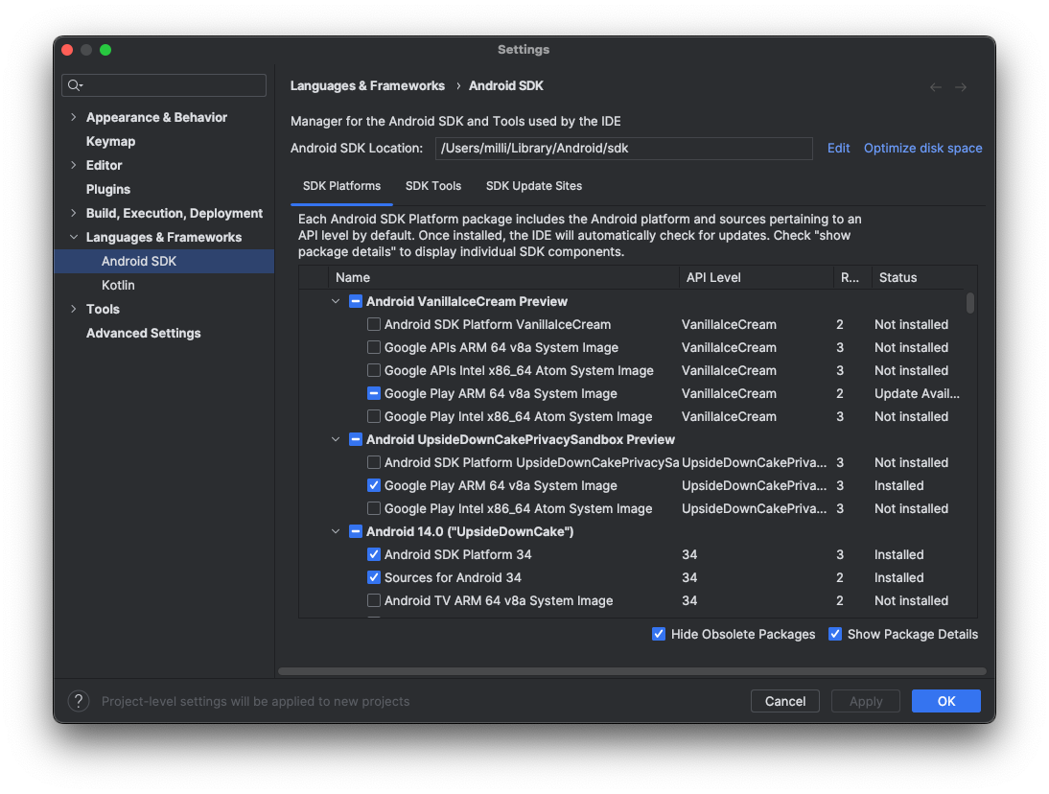The height and width of the screenshot is (794, 1049).
Task: Expand the Appearance & Behavior section
Action: pyautogui.click(x=74, y=117)
